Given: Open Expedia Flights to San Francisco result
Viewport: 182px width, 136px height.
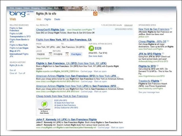Looking at the screenshot, I should click(x=71, y=63).
